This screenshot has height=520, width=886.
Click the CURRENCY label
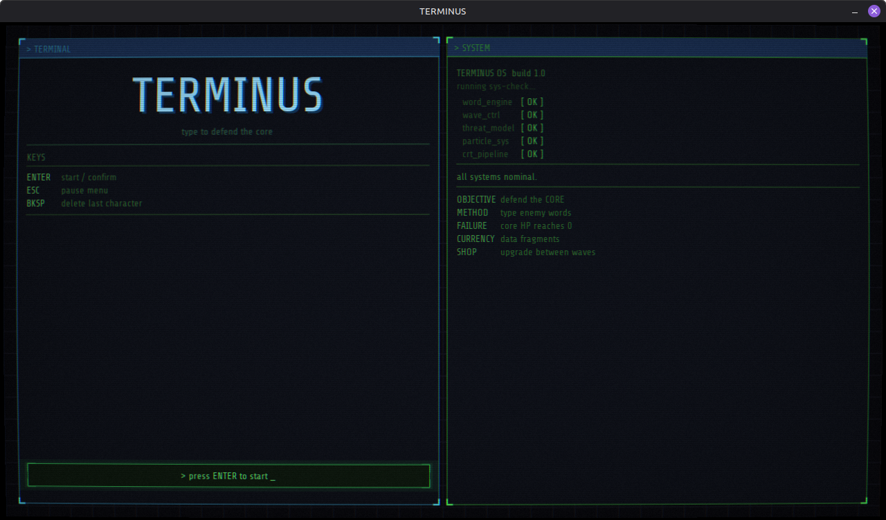[476, 239]
